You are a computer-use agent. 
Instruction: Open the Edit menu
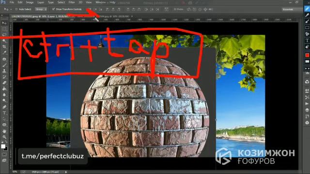pos(20,2)
